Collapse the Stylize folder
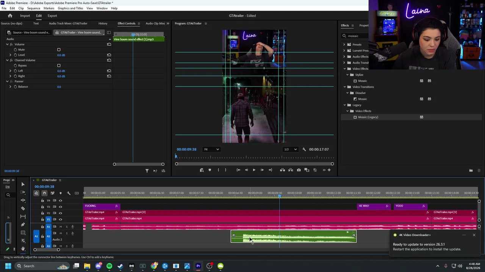Image resolution: width=485 pixels, height=272 pixels. click(x=347, y=75)
